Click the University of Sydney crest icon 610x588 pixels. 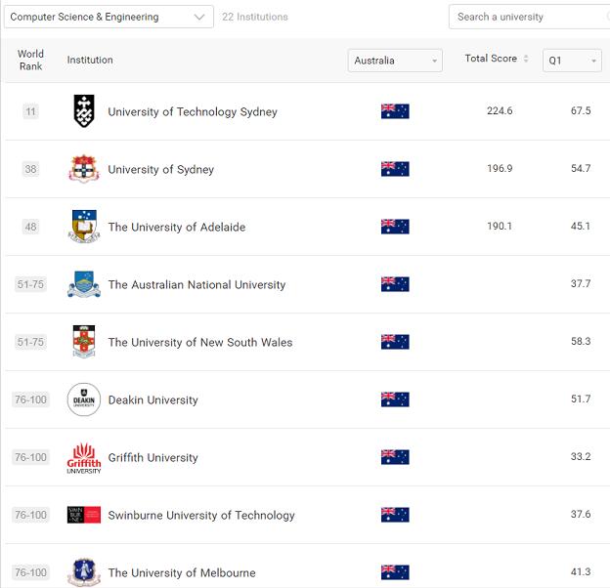pyautogui.click(x=84, y=169)
